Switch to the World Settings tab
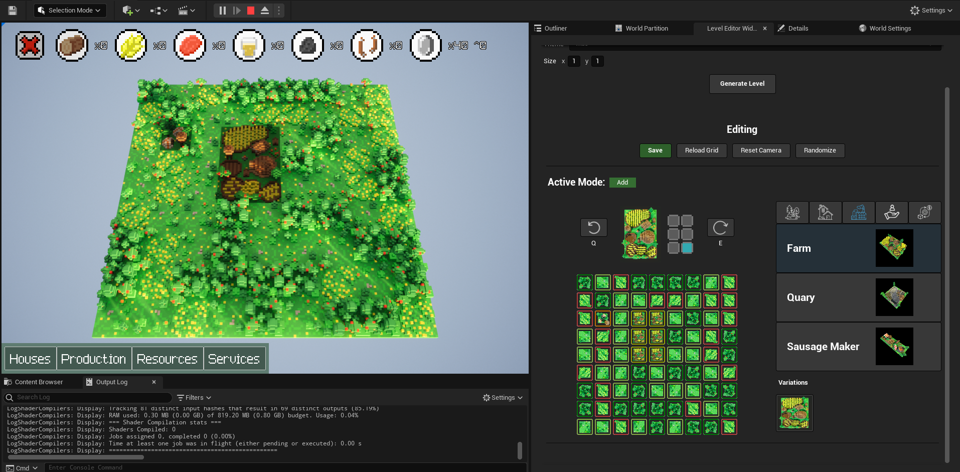This screenshot has height=472, width=960. [889, 29]
